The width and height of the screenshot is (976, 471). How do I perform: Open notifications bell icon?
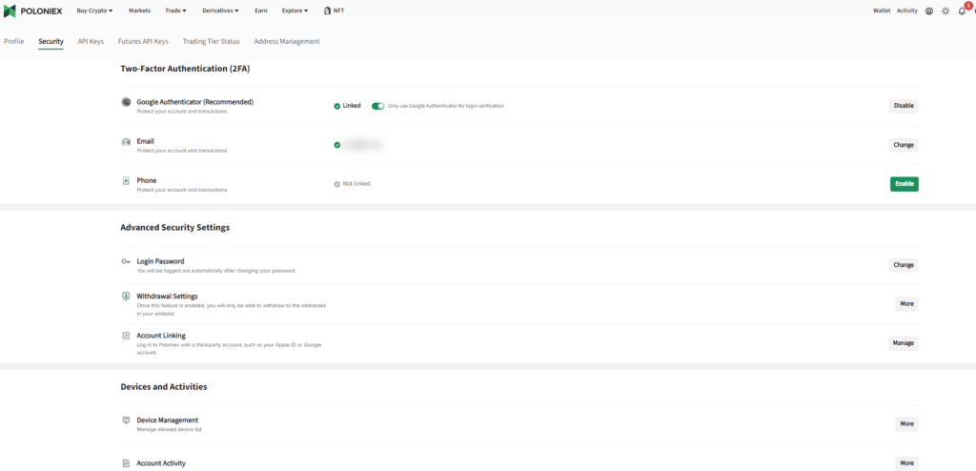click(962, 10)
